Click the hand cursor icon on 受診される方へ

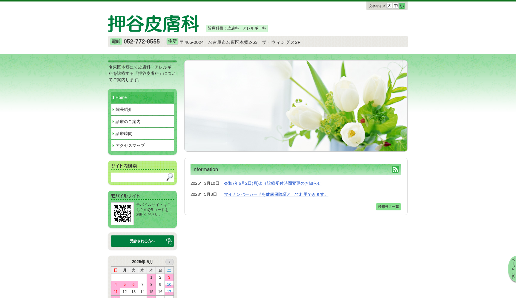tap(169, 241)
